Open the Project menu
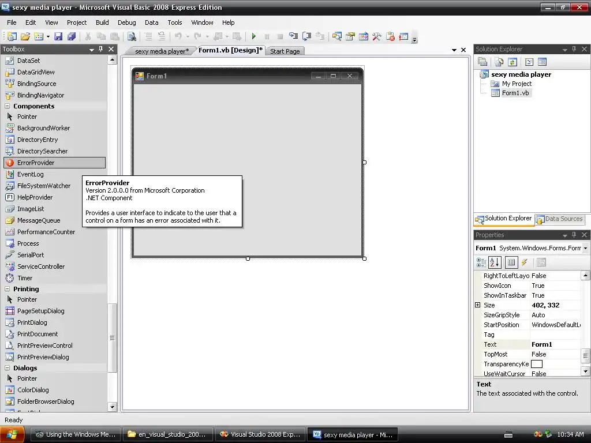Viewport: 591px width, 443px height. click(x=77, y=22)
